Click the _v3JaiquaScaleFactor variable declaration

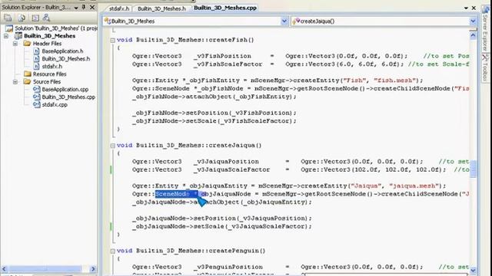[232, 170]
